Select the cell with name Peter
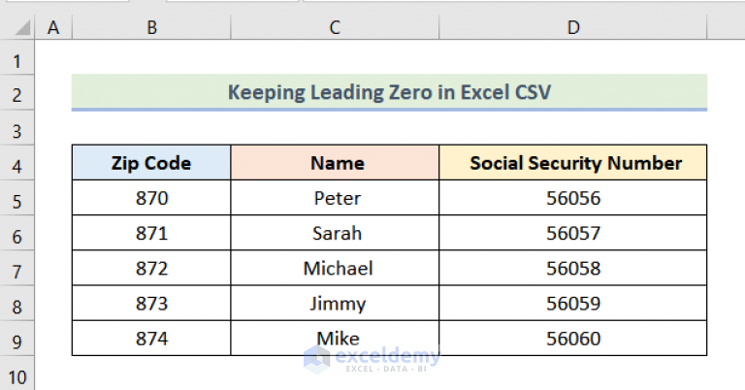The width and height of the screenshot is (745, 390). 335,198
